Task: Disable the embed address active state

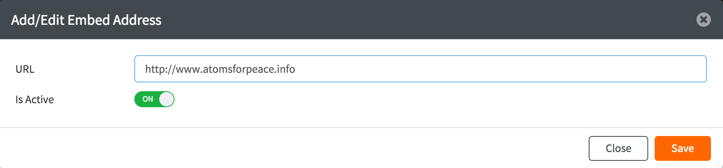Action: pyautogui.click(x=154, y=99)
